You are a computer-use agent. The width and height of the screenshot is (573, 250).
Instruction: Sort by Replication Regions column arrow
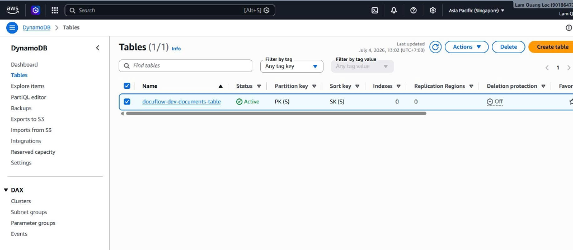coord(471,86)
